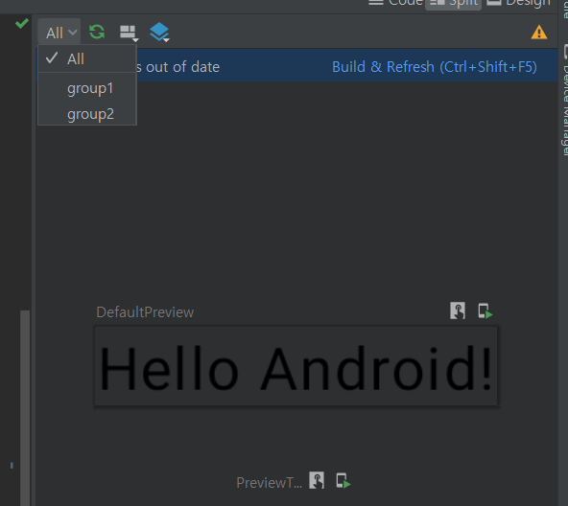Click the green refresh preview icon
Screen dimensions: 568x506
pos(97,32)
